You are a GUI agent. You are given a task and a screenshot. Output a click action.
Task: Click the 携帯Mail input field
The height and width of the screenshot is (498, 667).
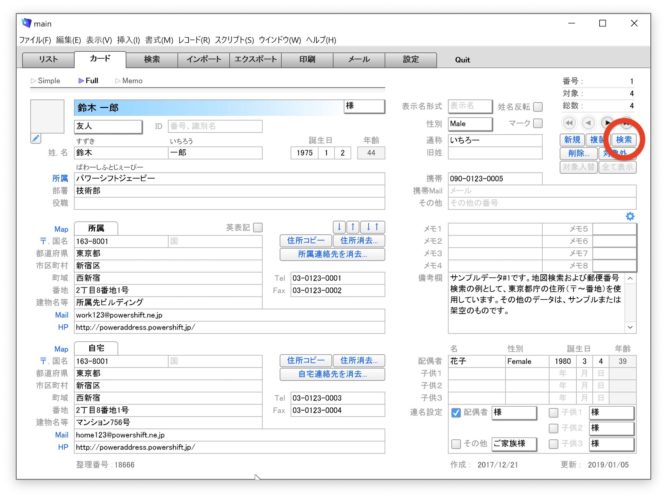[542, 191]
